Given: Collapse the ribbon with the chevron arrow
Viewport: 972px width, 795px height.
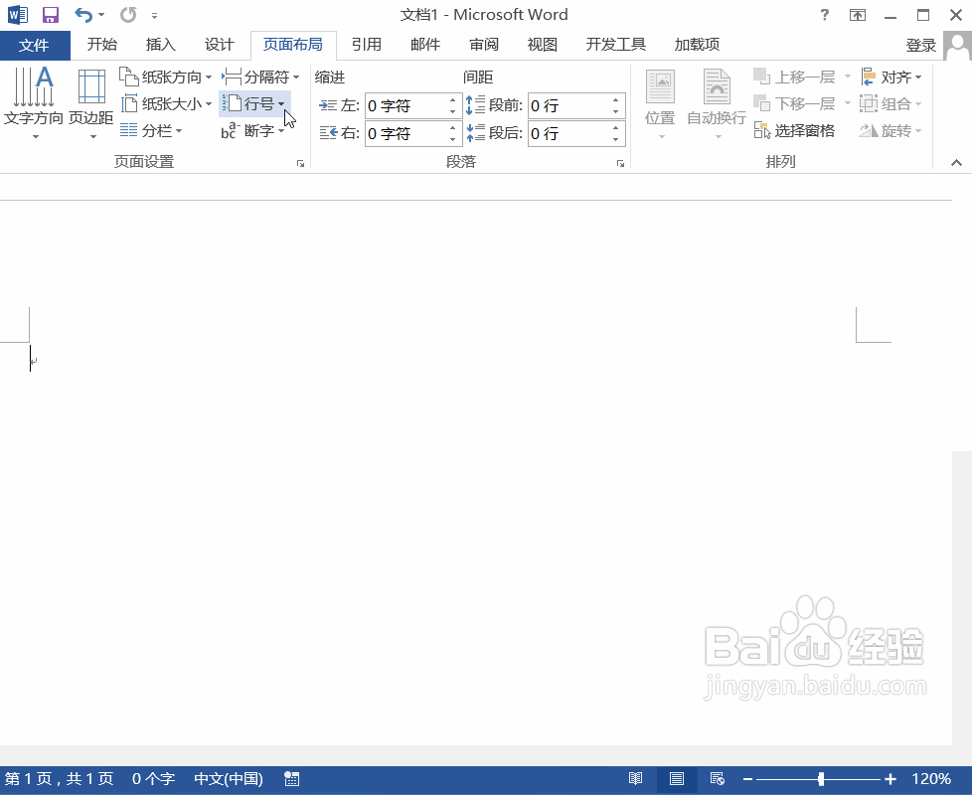Looking at the screenshot, I should pos(956,162).
